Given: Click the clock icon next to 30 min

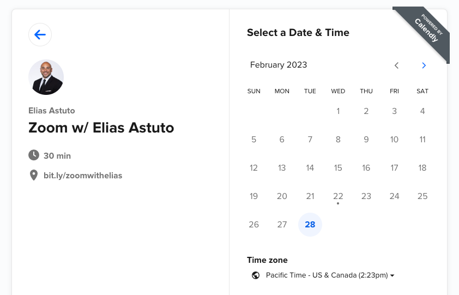Looking at the screenshot, I should point(34,155).
